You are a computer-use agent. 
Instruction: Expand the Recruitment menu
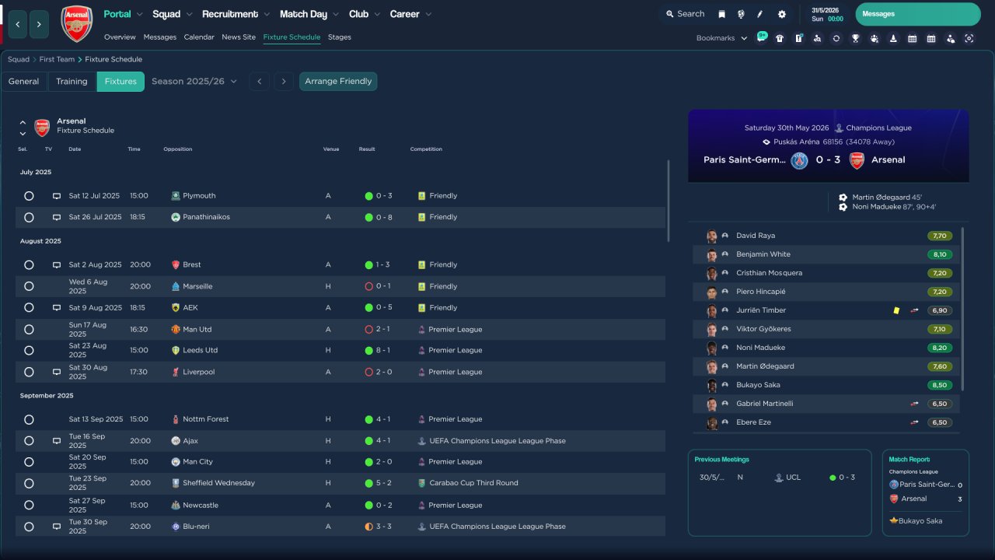pos(236,14)
